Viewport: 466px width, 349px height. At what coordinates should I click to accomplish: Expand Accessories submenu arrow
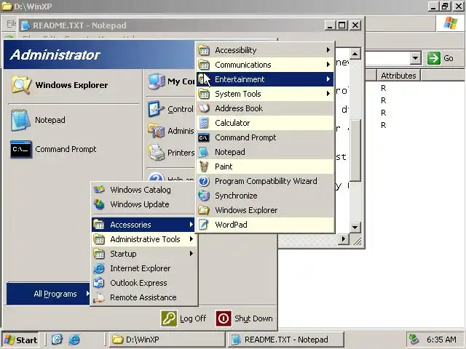(x=191, y=225)
